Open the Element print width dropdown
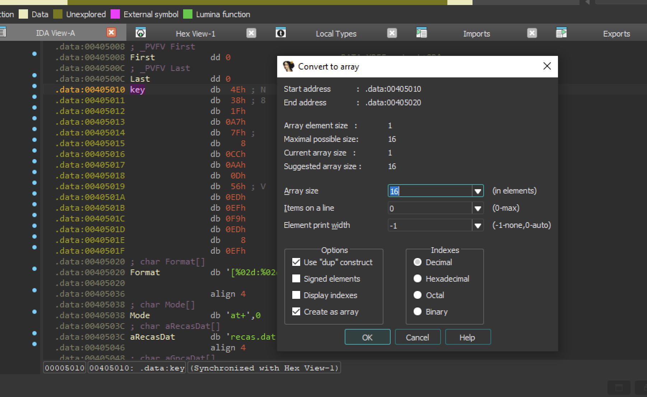 point(478,225)
